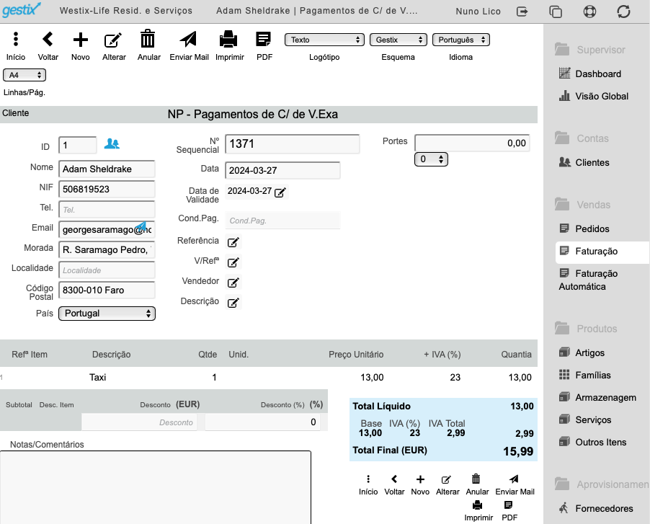This screenshot has width=650, height=524.
Task: Click the duplicate windows icon in header
Action: click(556, 12)
